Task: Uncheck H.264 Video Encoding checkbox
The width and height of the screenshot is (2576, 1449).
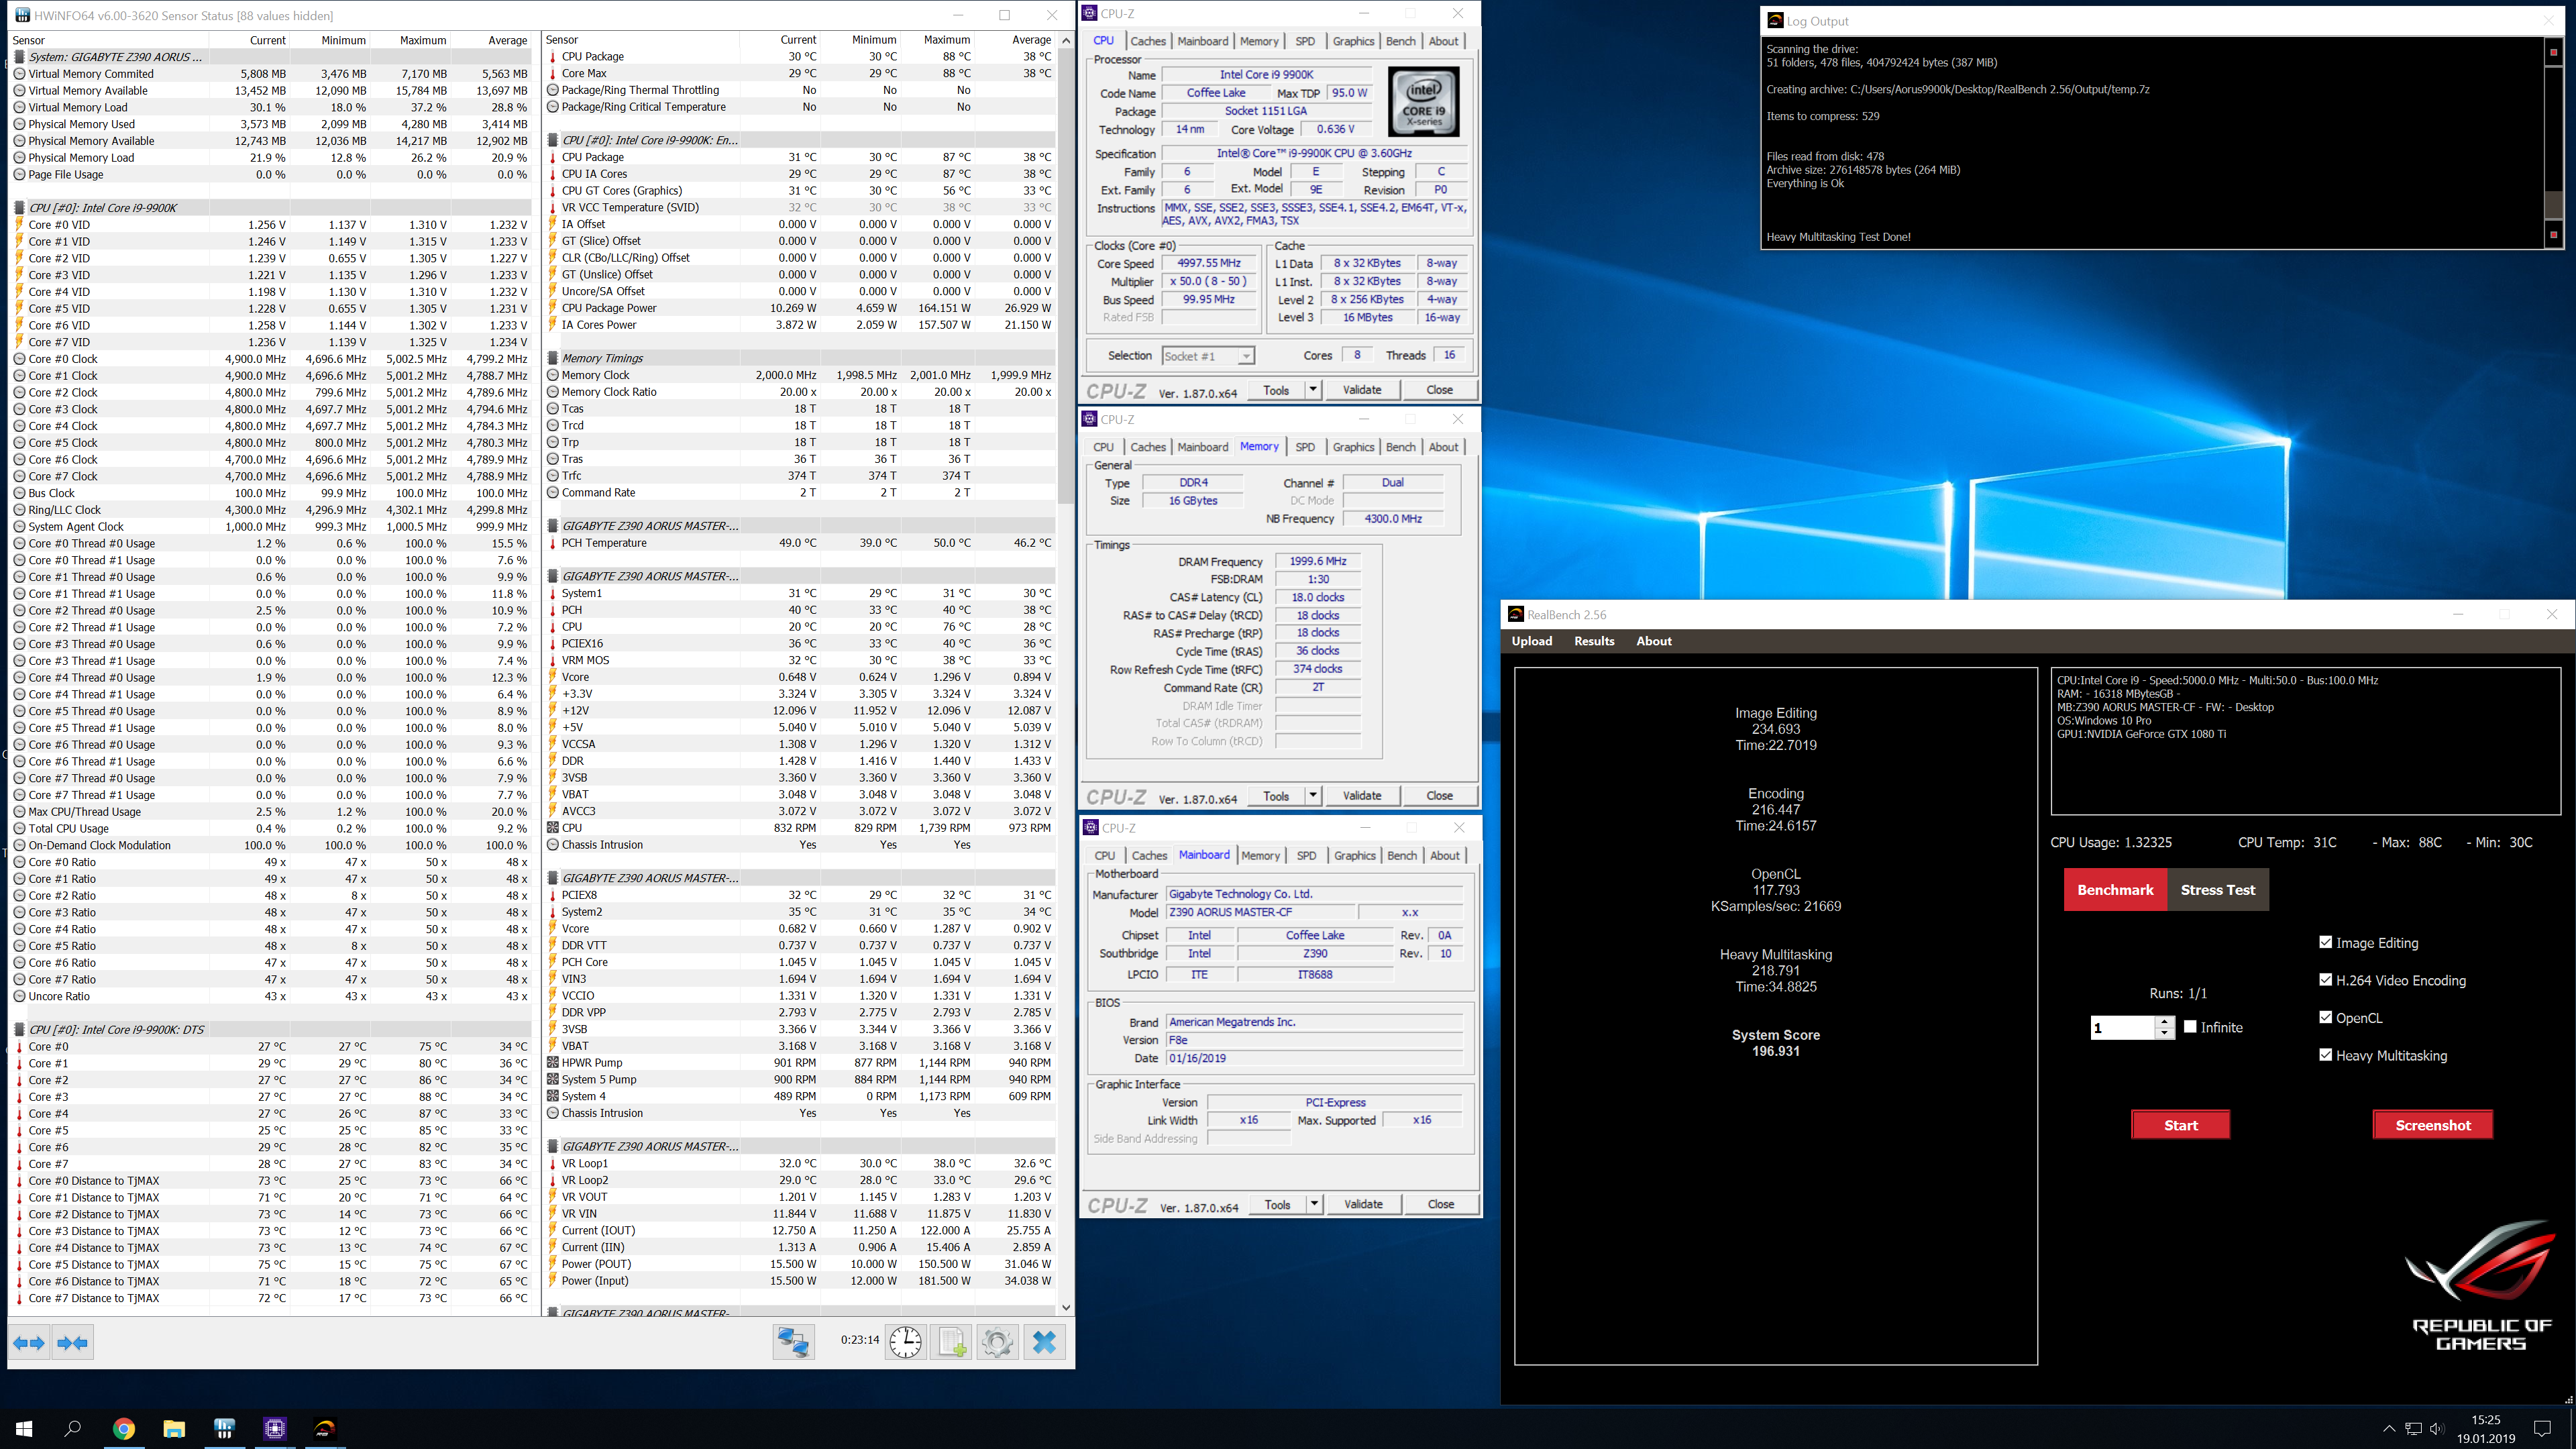Action: coord(2325,980)
